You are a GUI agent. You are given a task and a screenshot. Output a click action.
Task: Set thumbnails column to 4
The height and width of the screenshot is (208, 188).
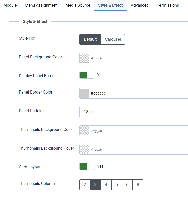(106, 185)
